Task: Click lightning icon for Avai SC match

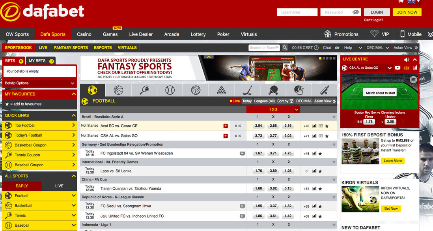Action: tap(226, 126)
